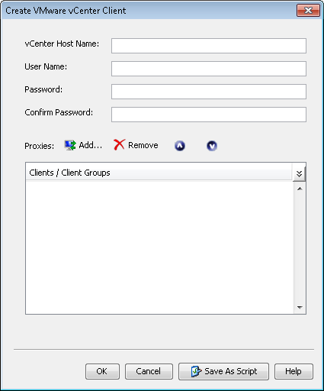Sort by Clients / Client Groups header
The image size is (324, 391).
tap(159, 173)
